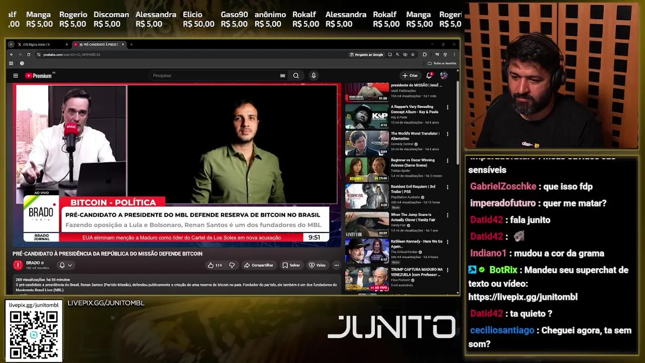Screen dimensions: 645x363
Task: Go to YouTube Premium home logo
Action: (39, 76)
